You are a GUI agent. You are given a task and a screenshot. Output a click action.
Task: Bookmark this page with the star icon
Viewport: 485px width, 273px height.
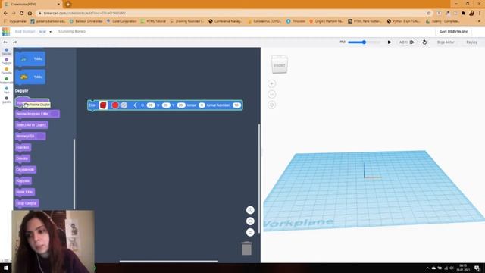tap(429, 14)
